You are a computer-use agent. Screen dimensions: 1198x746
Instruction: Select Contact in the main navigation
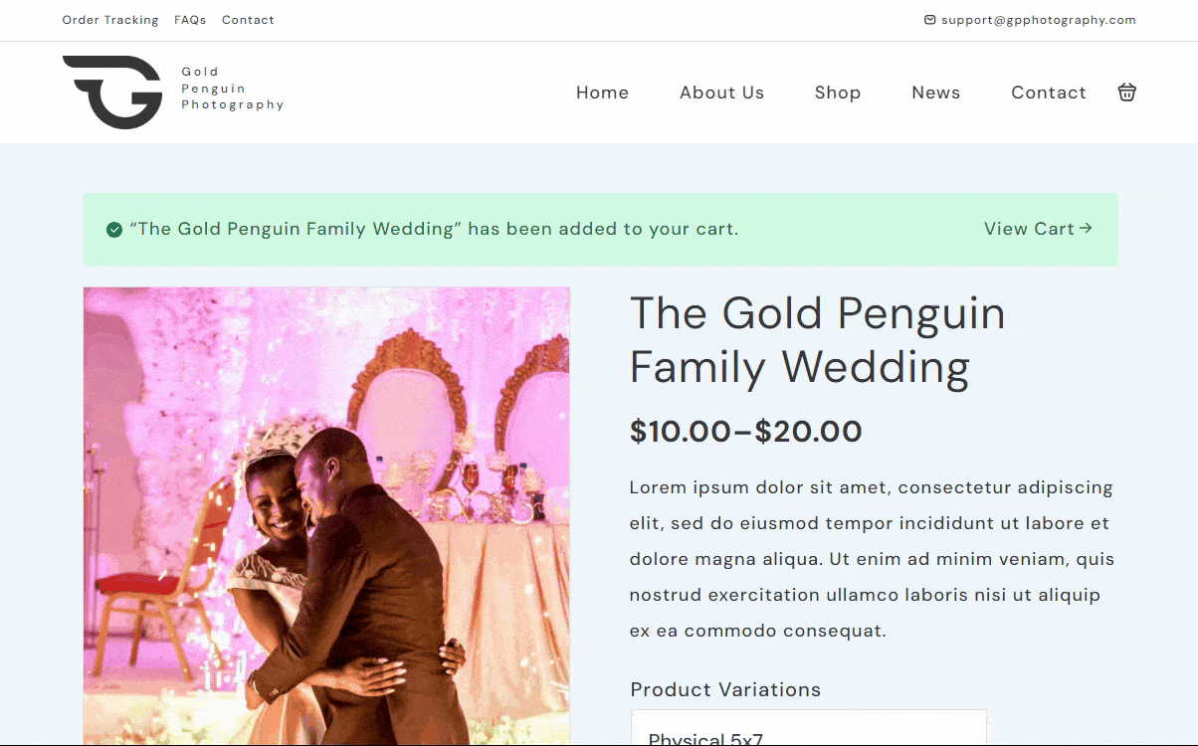tap(1048, 93)
